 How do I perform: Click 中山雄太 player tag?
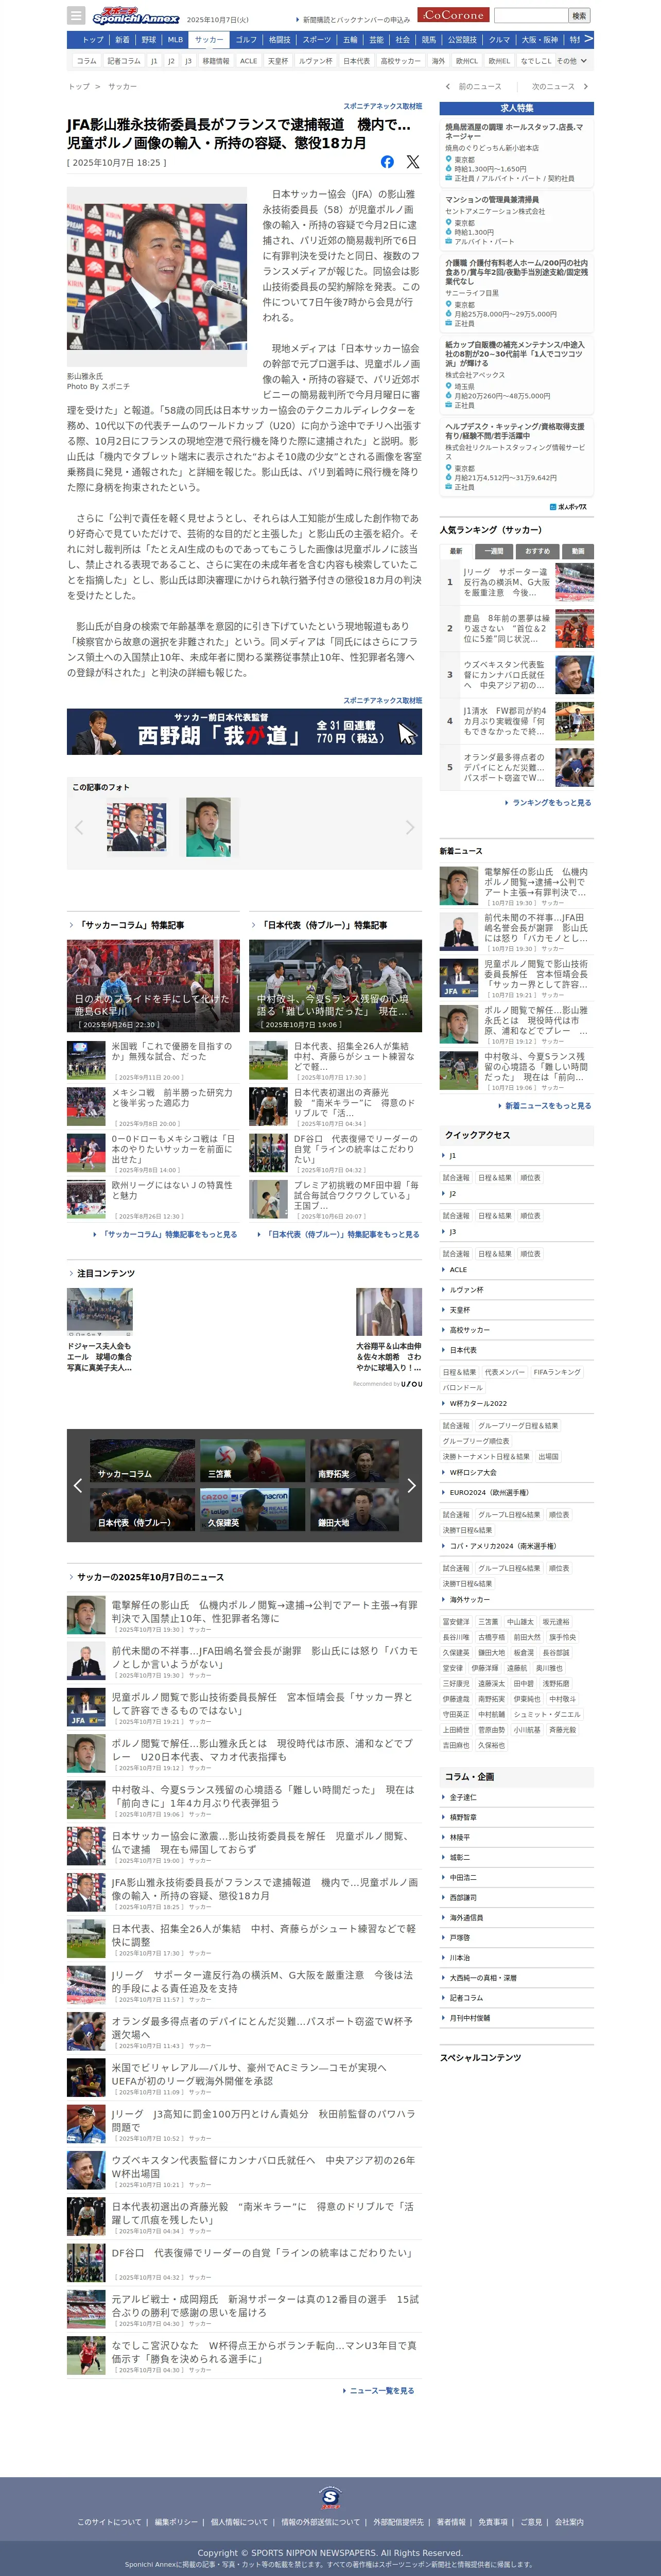(x=520, y=1622)
